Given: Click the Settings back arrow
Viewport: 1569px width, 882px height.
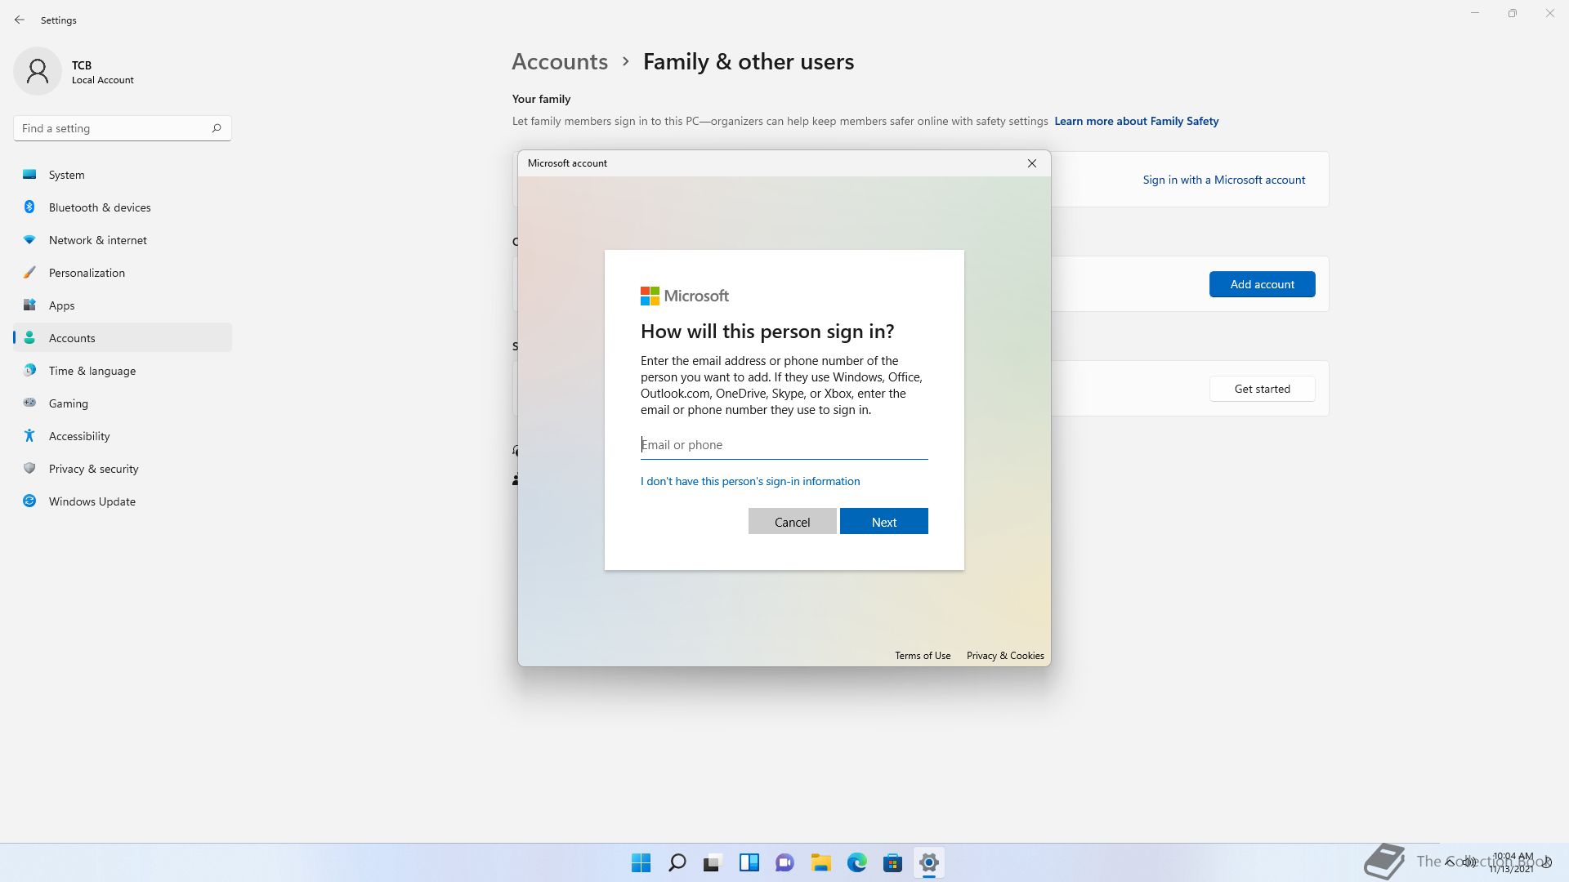Looking at the screenshot, I should click(20, 20).
